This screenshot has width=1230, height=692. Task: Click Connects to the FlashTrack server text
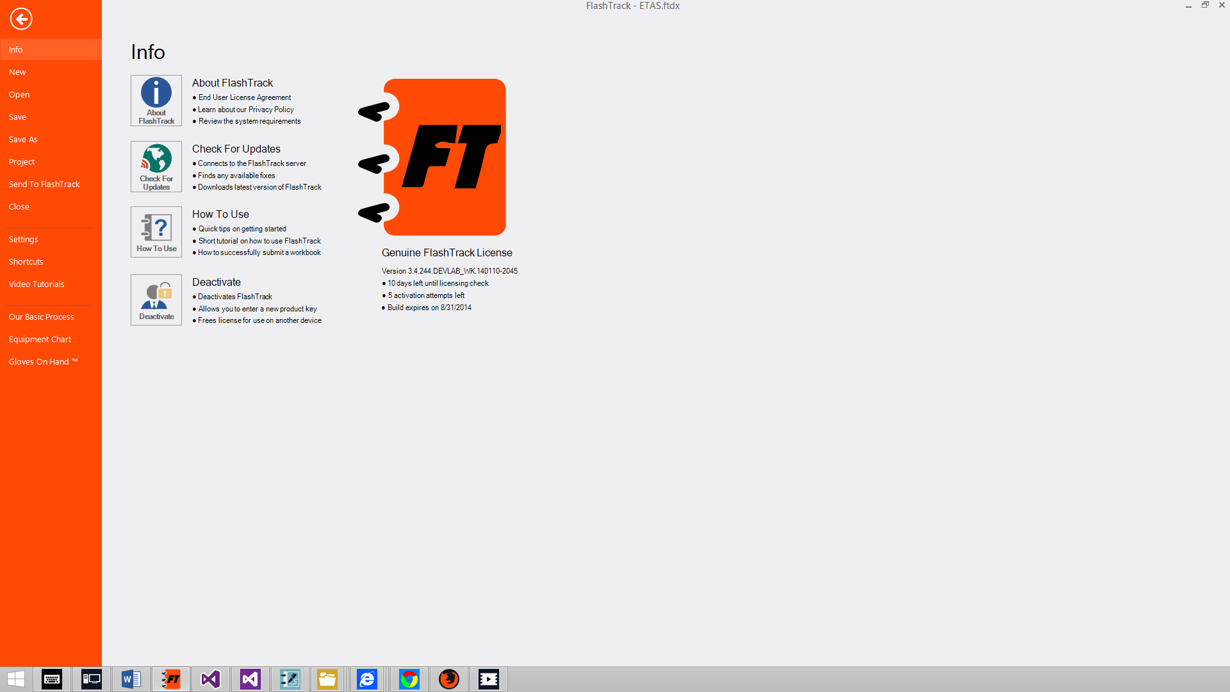coord(252,163)
